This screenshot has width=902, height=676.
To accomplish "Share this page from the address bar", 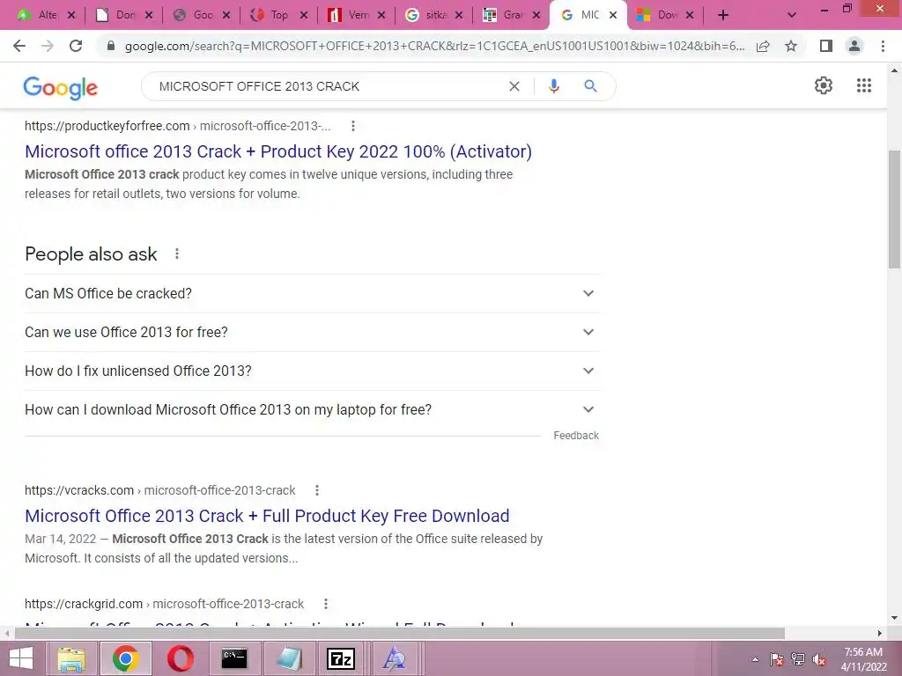I will click(x=763, y=46).
